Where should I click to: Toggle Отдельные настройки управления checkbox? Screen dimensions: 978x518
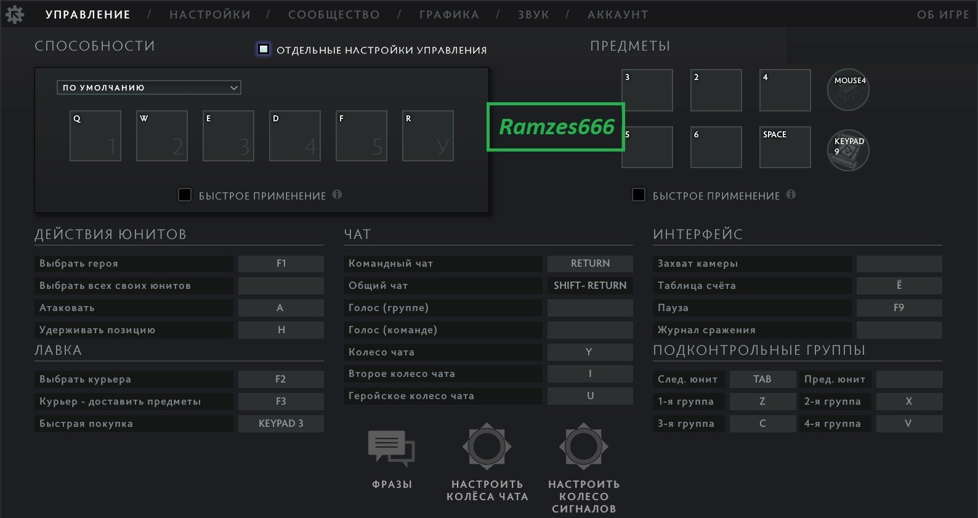tap(264, 49)
